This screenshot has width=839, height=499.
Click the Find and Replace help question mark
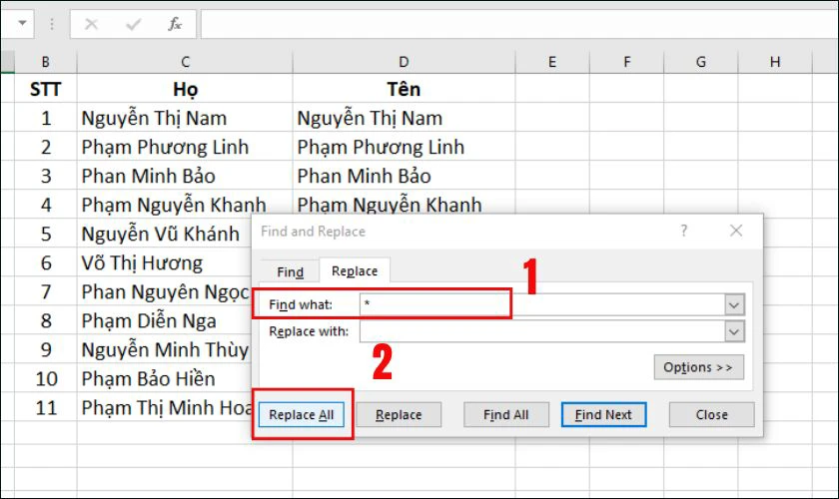click(x=684, y=231)
